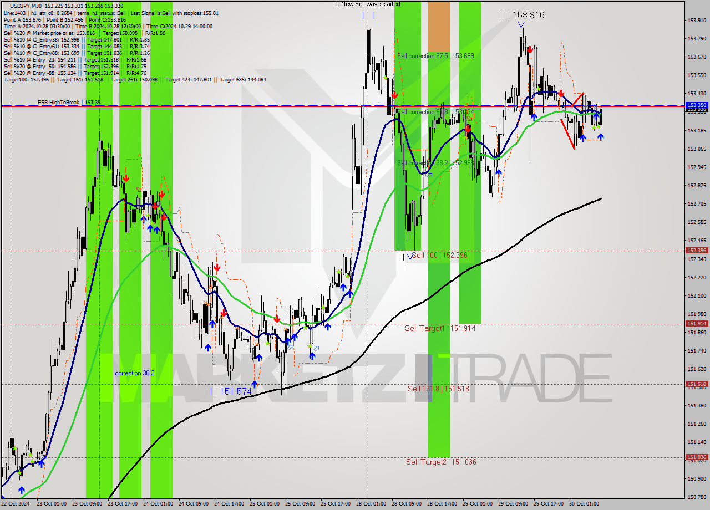The width and height of the screenshot is (710, 510).
Task: Click the red 152.396 price tag on axis
Action: (x=697, y=250)
